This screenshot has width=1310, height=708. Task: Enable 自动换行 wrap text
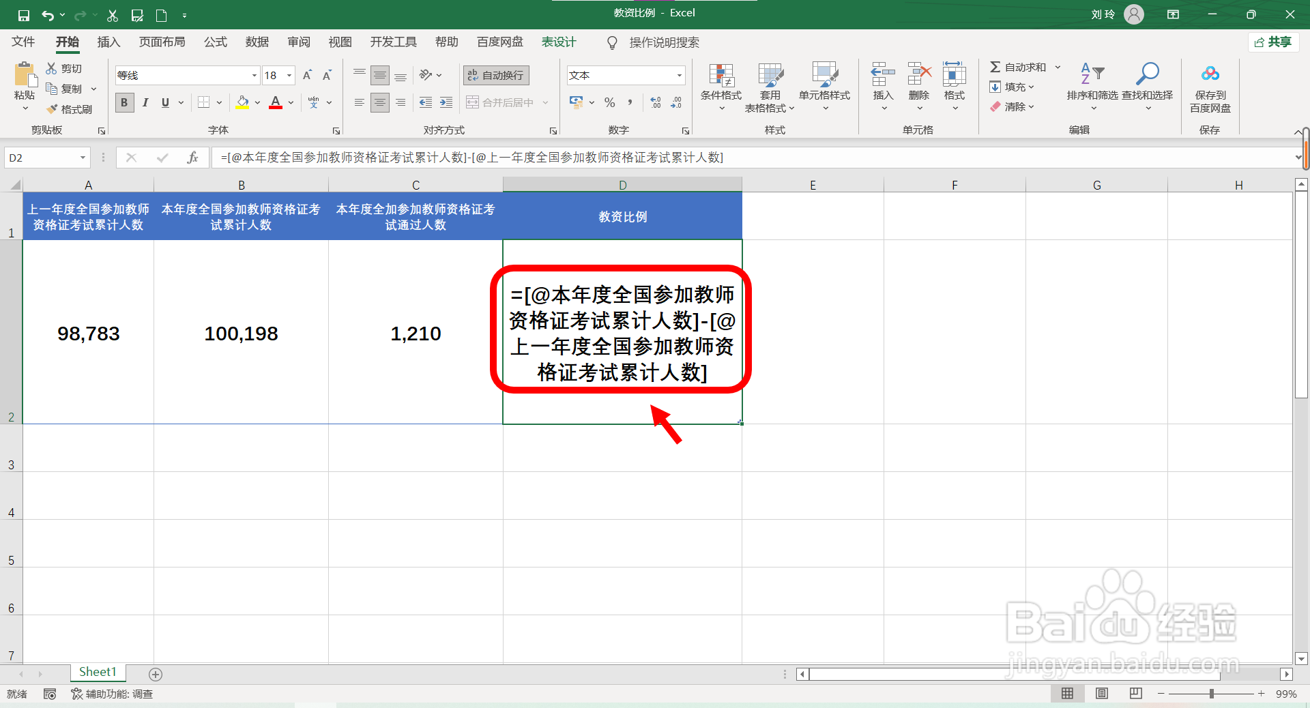tap(495, 75)
